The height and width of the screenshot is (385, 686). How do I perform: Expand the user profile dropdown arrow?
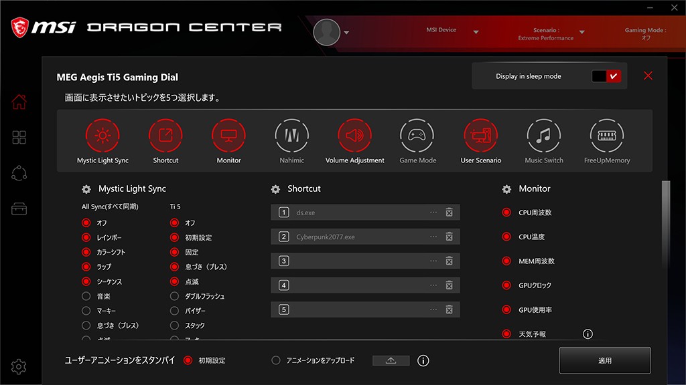click(x=346, y=32)
